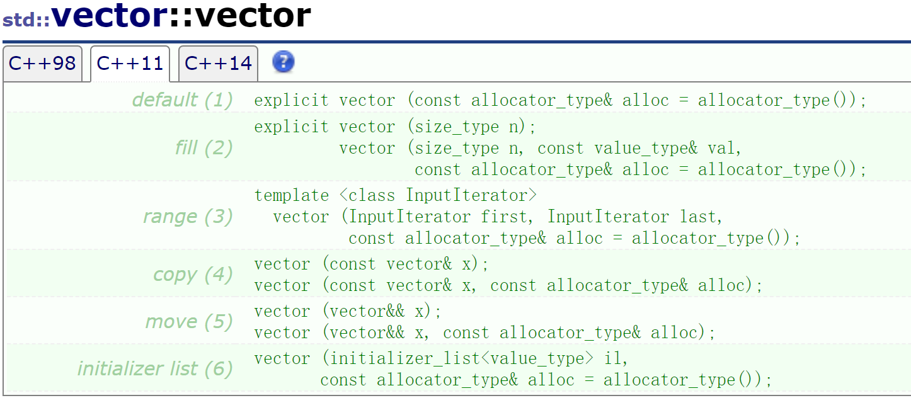Viewport: 911px width, 398px height.
Task: Open the blue question mark help icon
Action: (x=282, y=62)
